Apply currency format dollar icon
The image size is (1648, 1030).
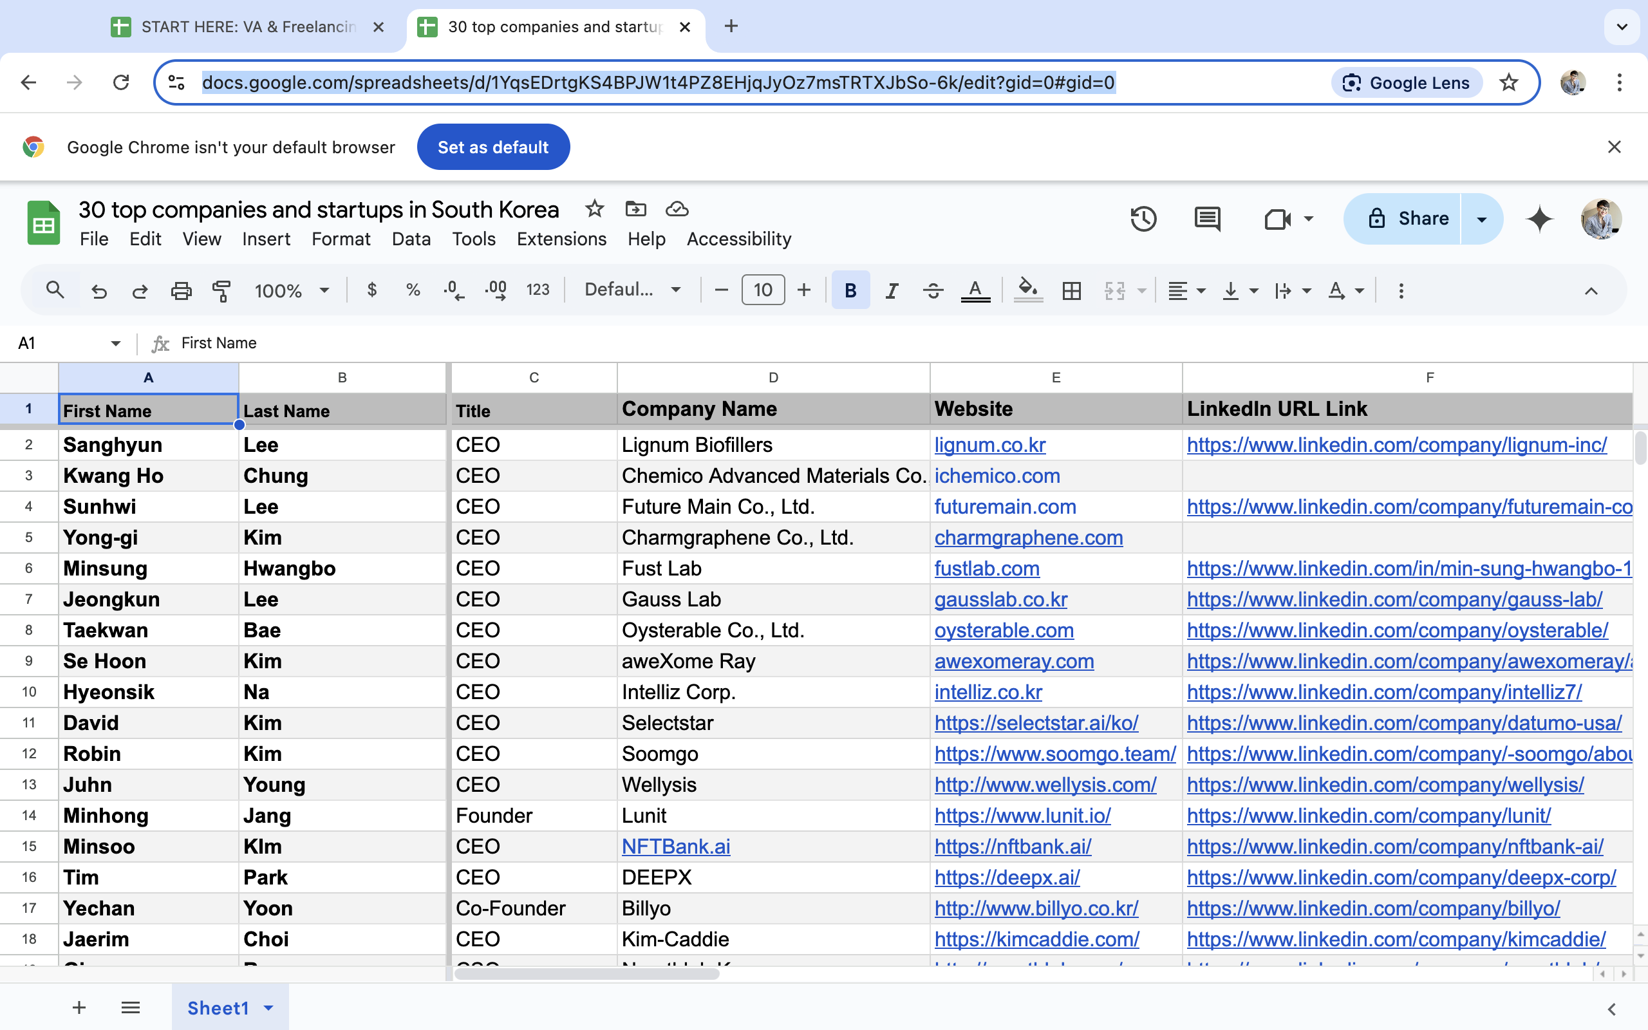coord(372,290)
